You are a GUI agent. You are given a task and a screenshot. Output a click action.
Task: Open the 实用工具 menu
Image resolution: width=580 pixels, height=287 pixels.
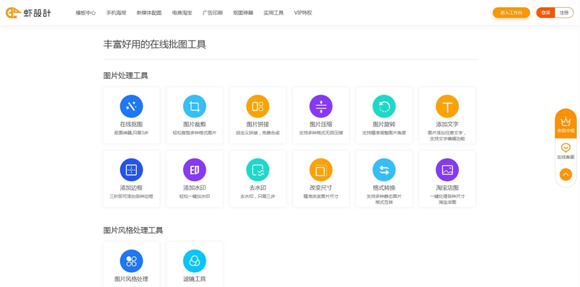point(273,13)
